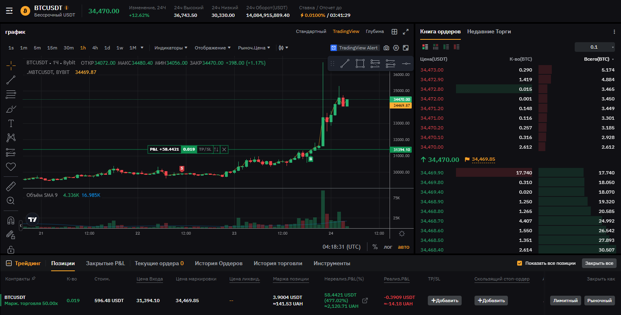621x315 pixels.
Task: Open the 'Рыноч.Цена' dropdown
Action: 254,48
